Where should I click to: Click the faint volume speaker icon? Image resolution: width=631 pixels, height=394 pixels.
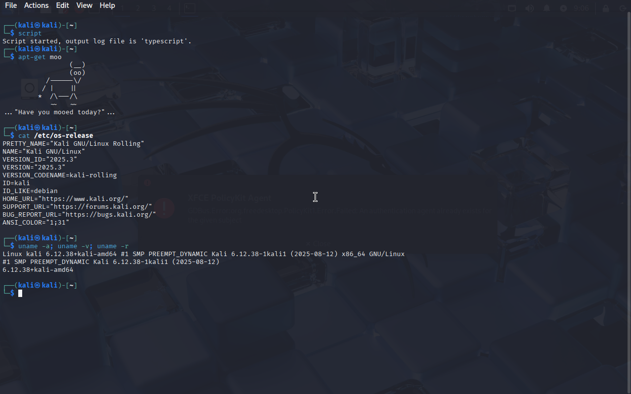tap(529, 8)
